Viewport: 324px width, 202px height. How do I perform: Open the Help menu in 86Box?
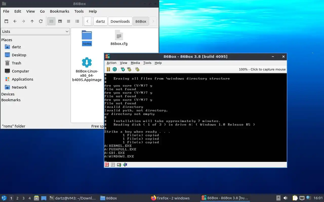pyautogui.click(x=158, y=63)
